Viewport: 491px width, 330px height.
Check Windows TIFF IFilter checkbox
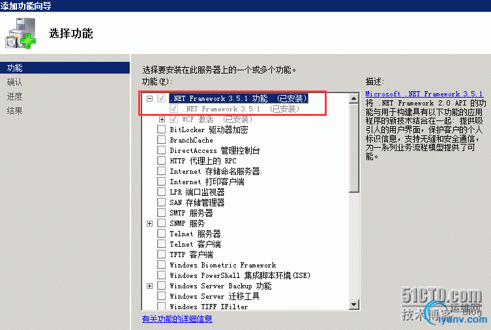(x=161, y=306)
